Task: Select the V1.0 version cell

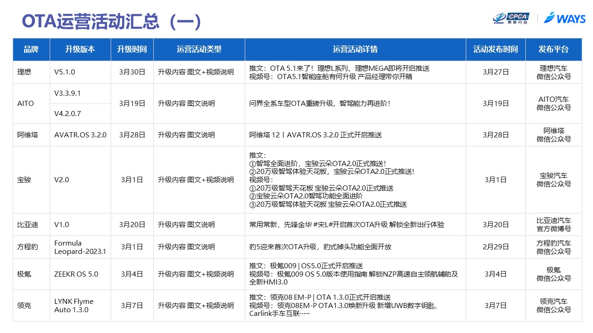Action: point(80,225)
